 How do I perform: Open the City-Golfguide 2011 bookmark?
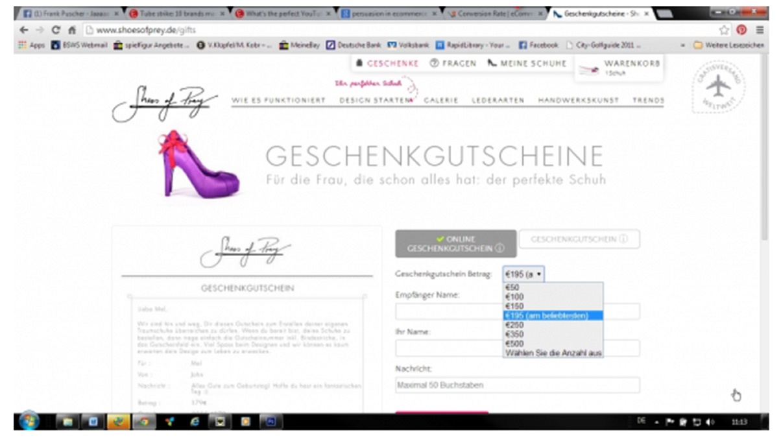coord(603,45)
